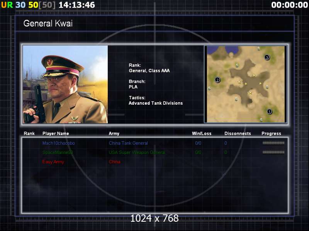309x231 pixels.
Task: Click progress bar in USA Super Weapon General row
Action: (273, 152)
